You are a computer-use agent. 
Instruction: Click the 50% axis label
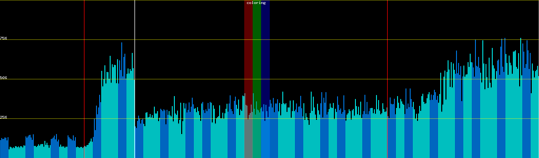(3, 78)
